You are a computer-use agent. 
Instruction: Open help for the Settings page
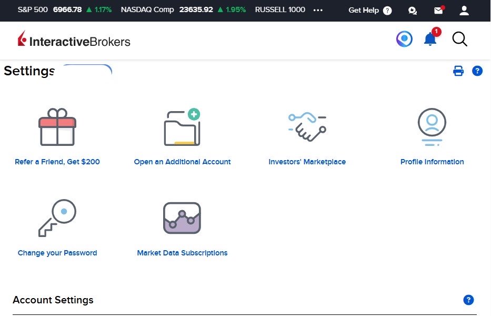[477, 71]
